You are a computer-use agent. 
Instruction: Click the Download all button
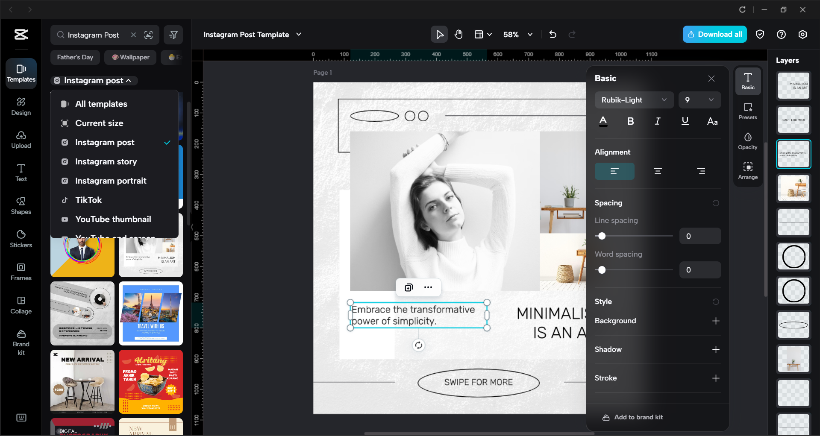pyautogui.click(x=714, y=34)
